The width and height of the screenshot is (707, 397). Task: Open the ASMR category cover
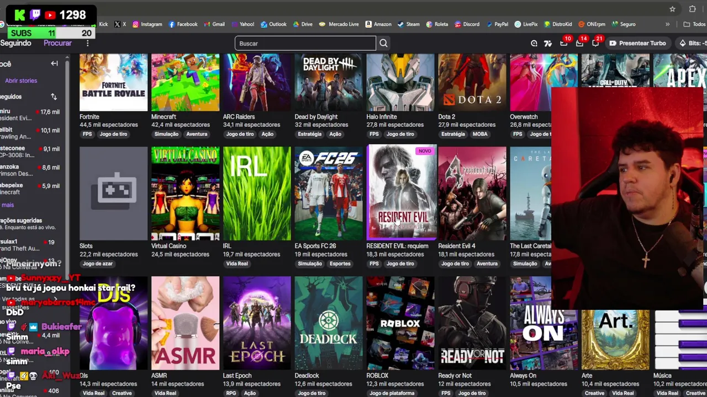point(185,323)
